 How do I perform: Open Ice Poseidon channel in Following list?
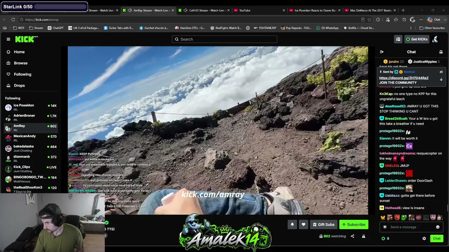pos(31,107)
